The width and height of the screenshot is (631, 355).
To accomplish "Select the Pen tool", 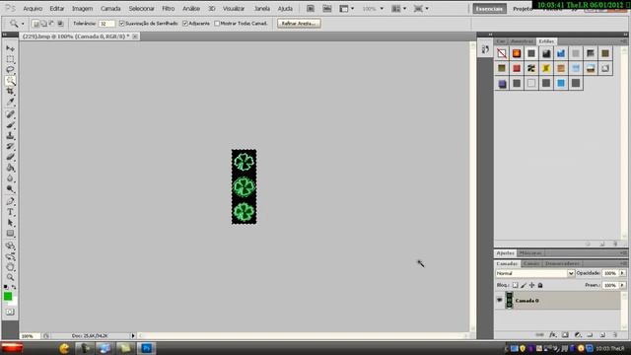I will pos(10,201).
